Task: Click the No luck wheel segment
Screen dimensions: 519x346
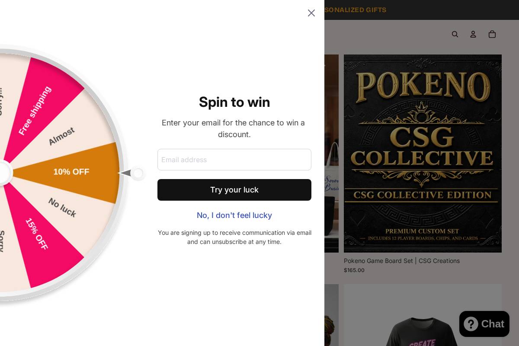Action: (62, 208)
